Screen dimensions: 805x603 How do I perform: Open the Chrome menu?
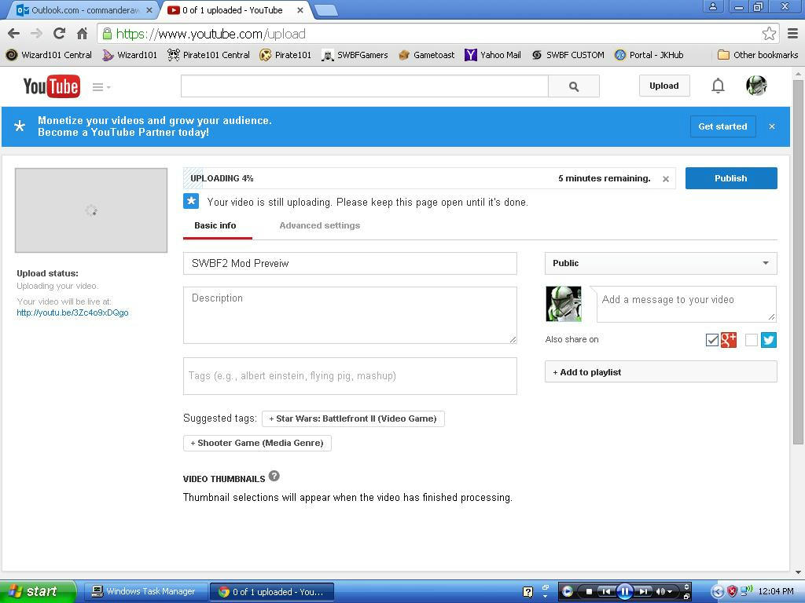click(792, 34)
